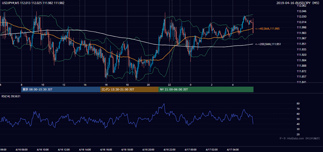323x152 pixels.
Task: Click the white 200,SMA,111.951 label
Action: click(x=268, y=44)
